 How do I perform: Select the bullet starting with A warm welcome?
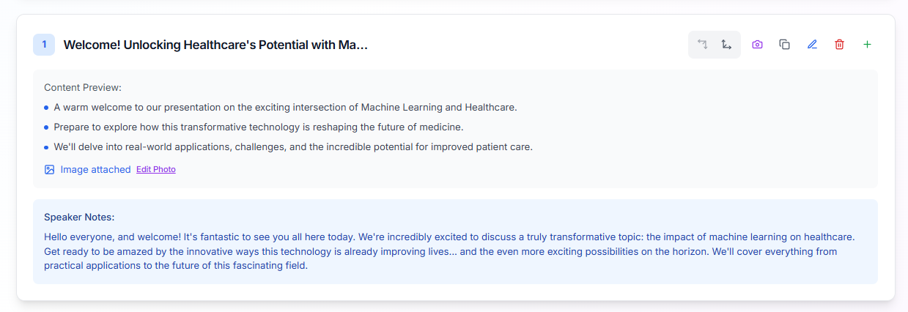tap(285, 107)
